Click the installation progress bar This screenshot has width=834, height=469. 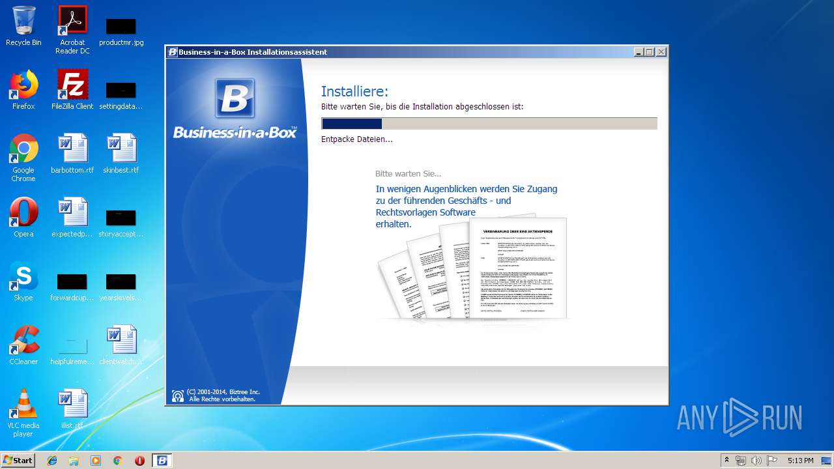489,124
